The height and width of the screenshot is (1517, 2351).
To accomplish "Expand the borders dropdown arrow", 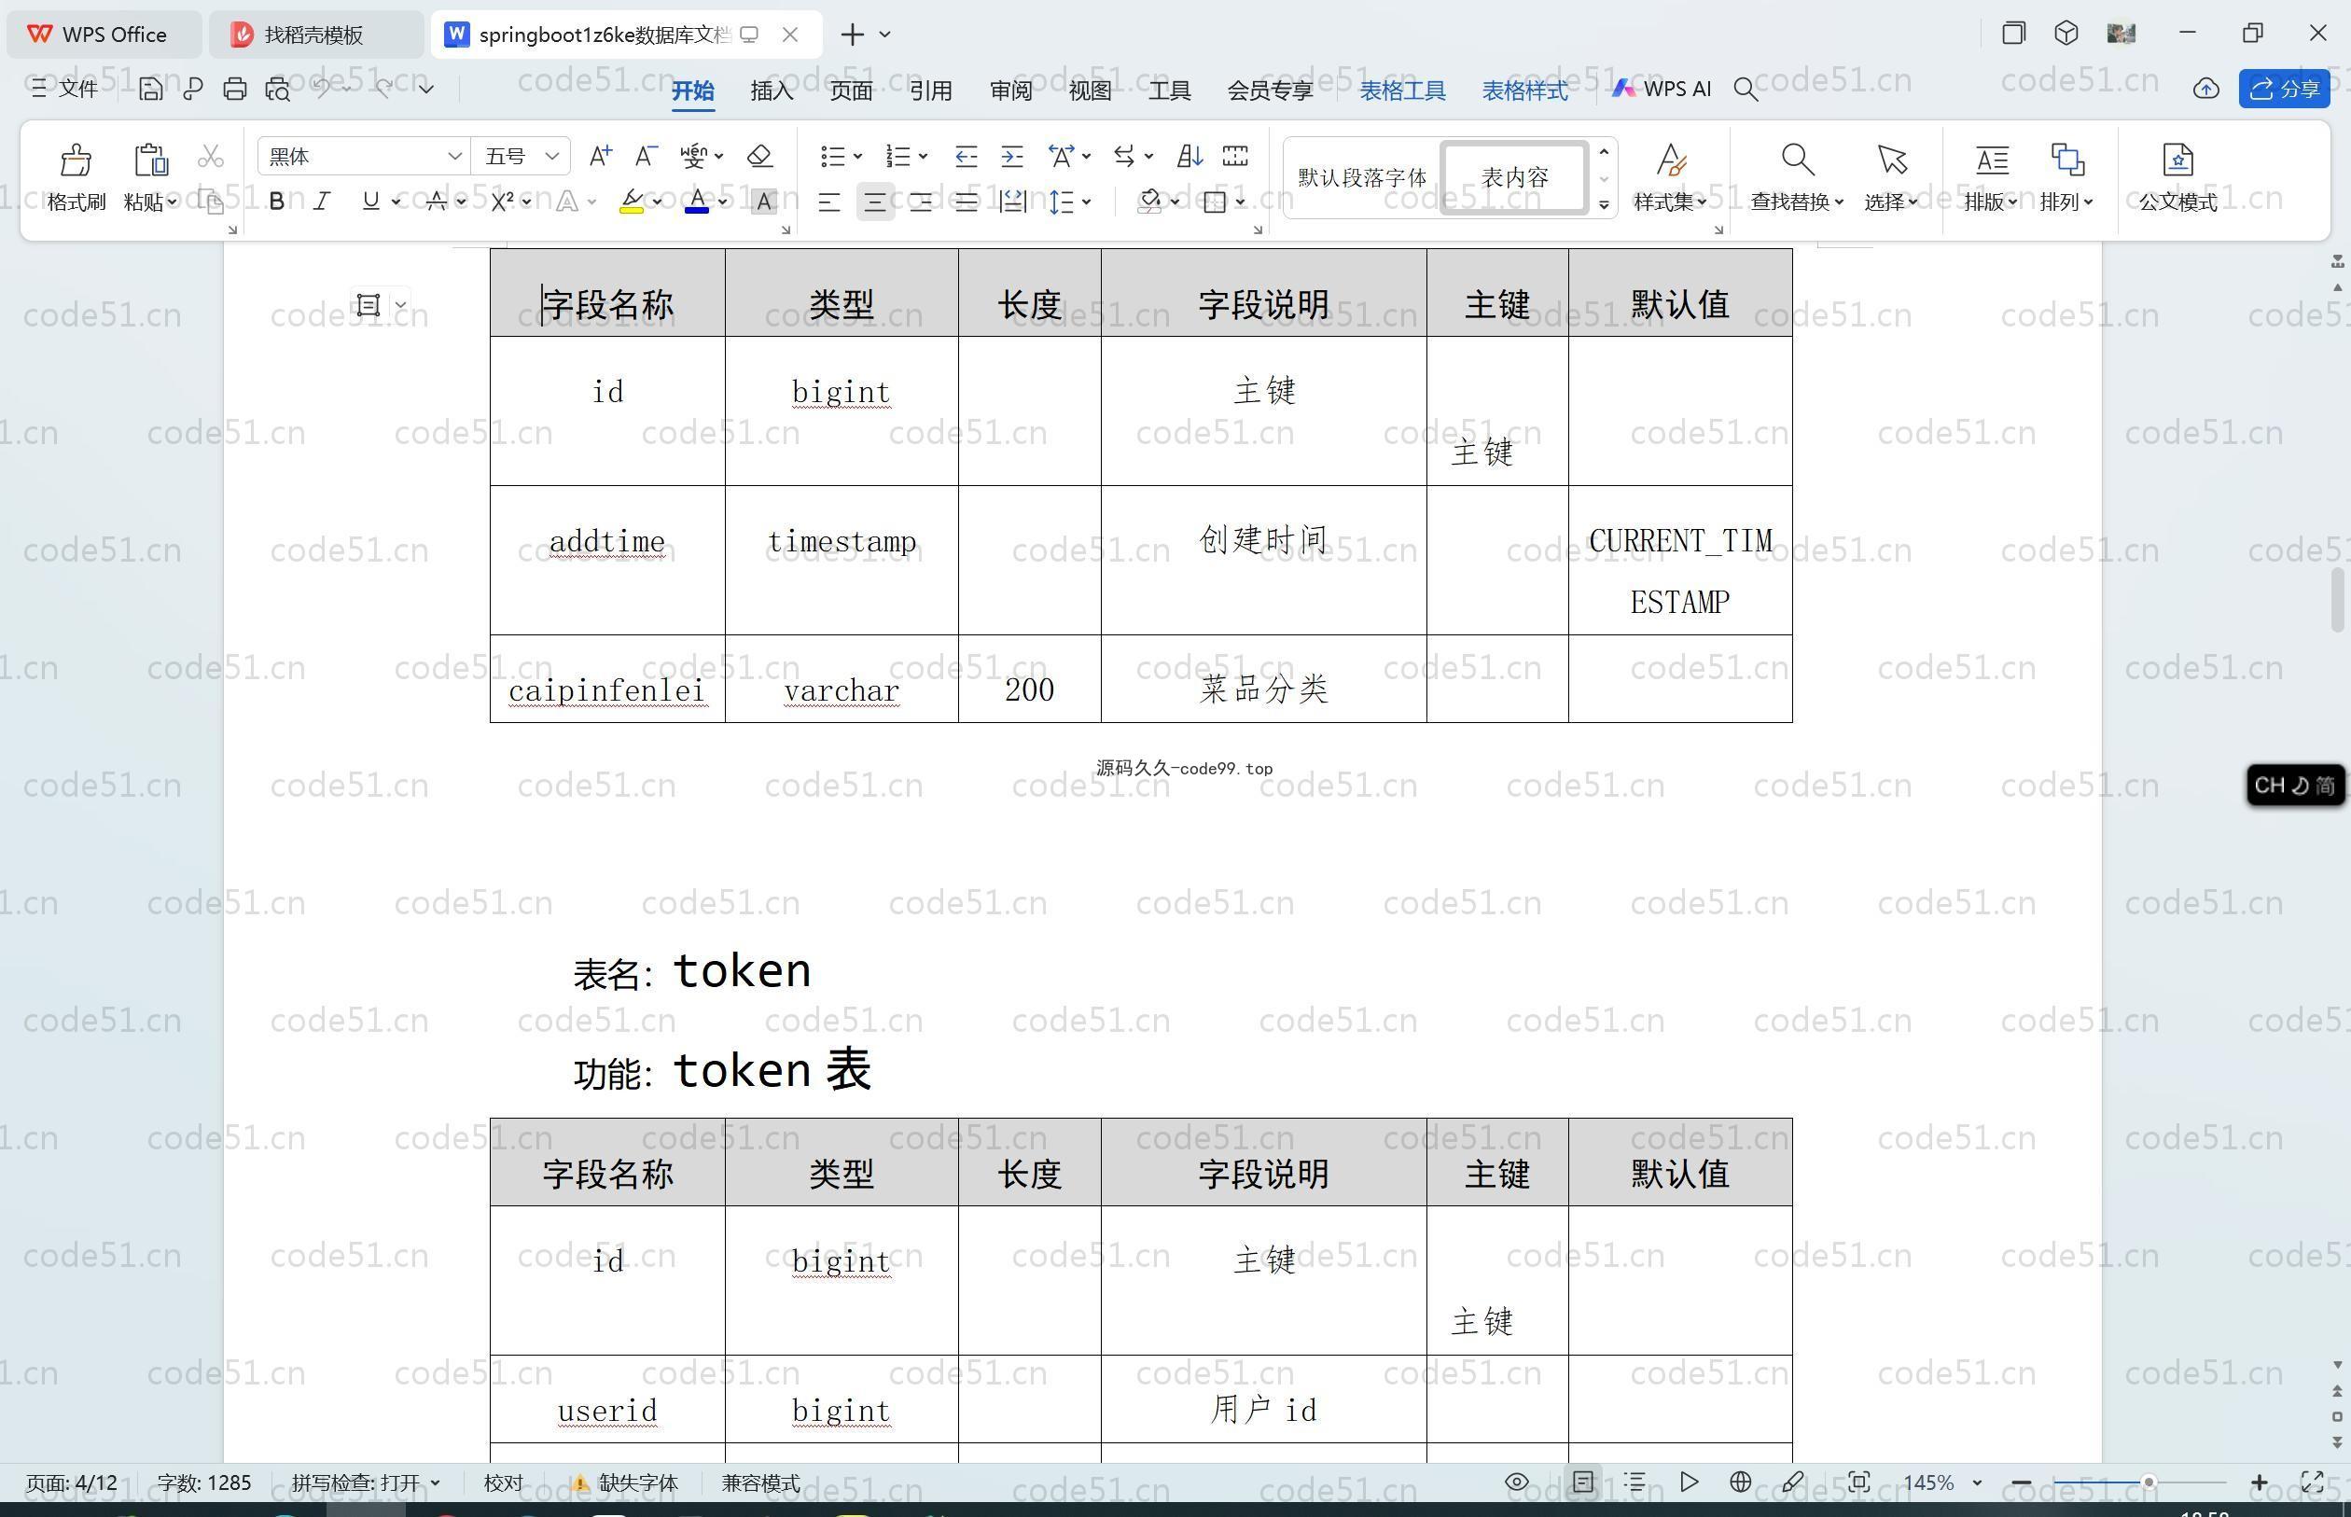I will 1240,202.
